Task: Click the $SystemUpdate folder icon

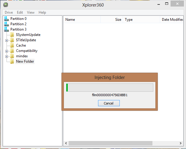Action: coord(12,35)
